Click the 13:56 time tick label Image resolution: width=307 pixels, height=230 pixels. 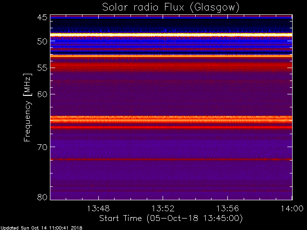[x=227, y=208]
